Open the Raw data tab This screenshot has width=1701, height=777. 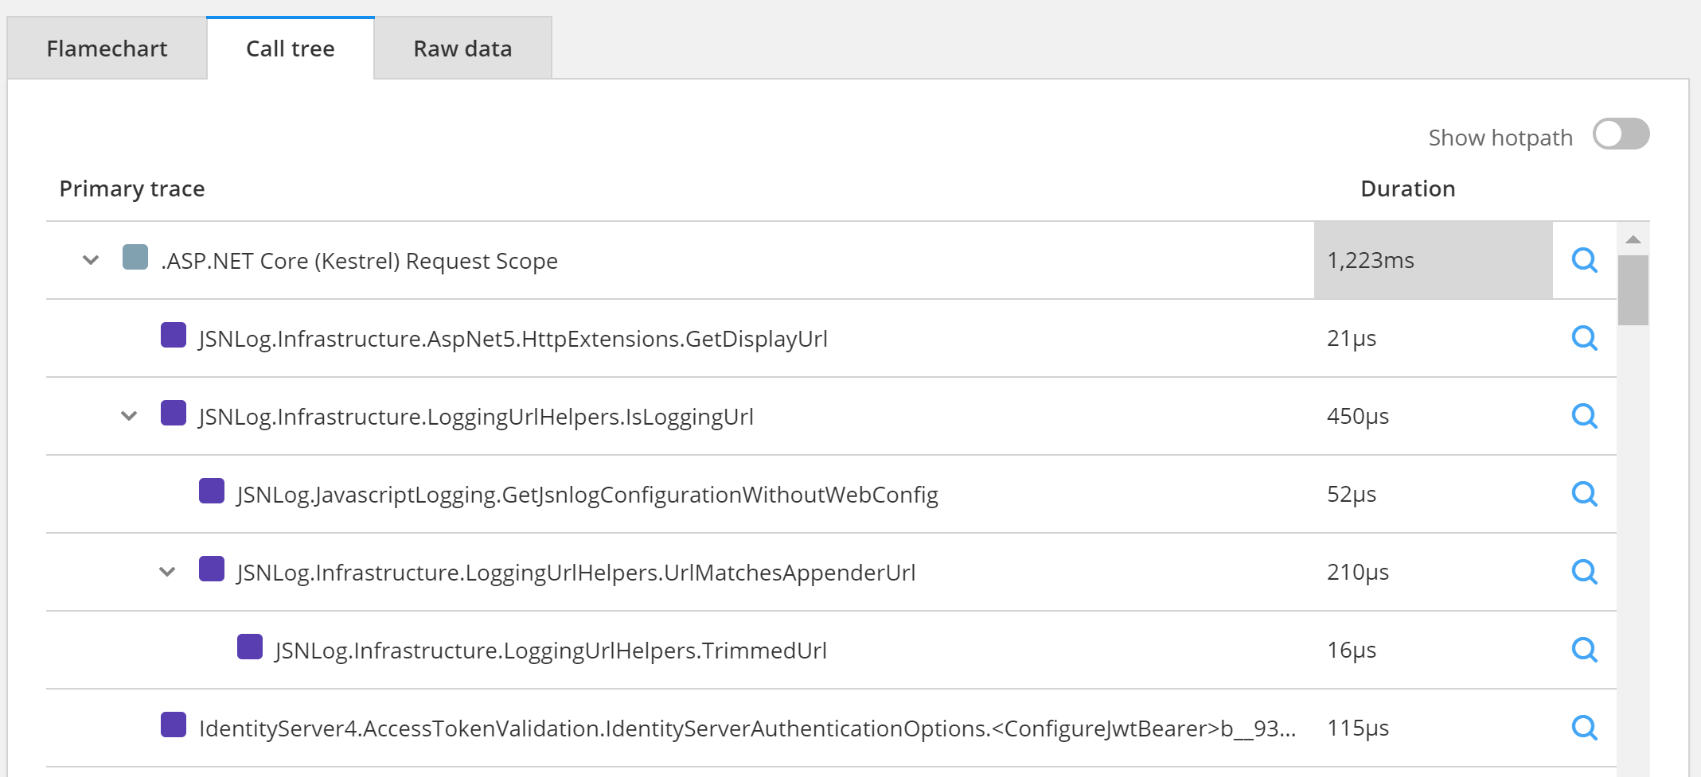pos(462,49)
